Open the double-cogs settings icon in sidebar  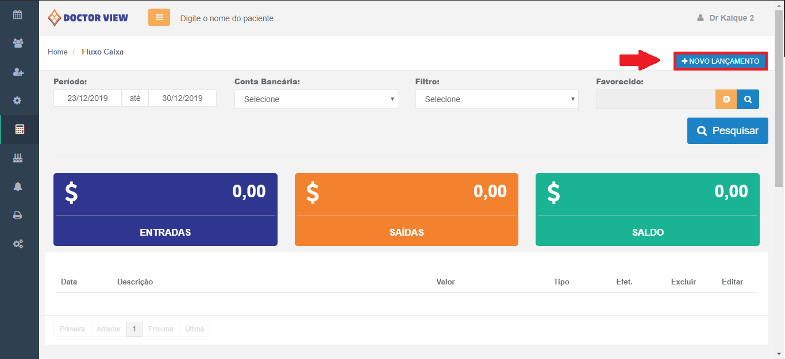point(18,244)
